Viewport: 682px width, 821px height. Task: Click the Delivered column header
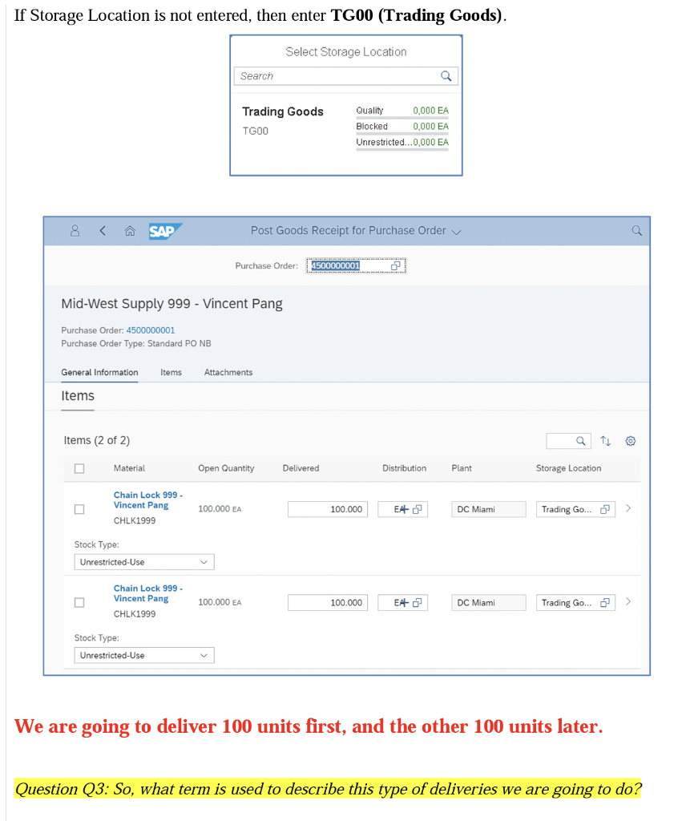click(301, 468)
